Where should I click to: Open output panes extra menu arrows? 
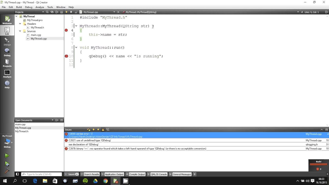195,174
